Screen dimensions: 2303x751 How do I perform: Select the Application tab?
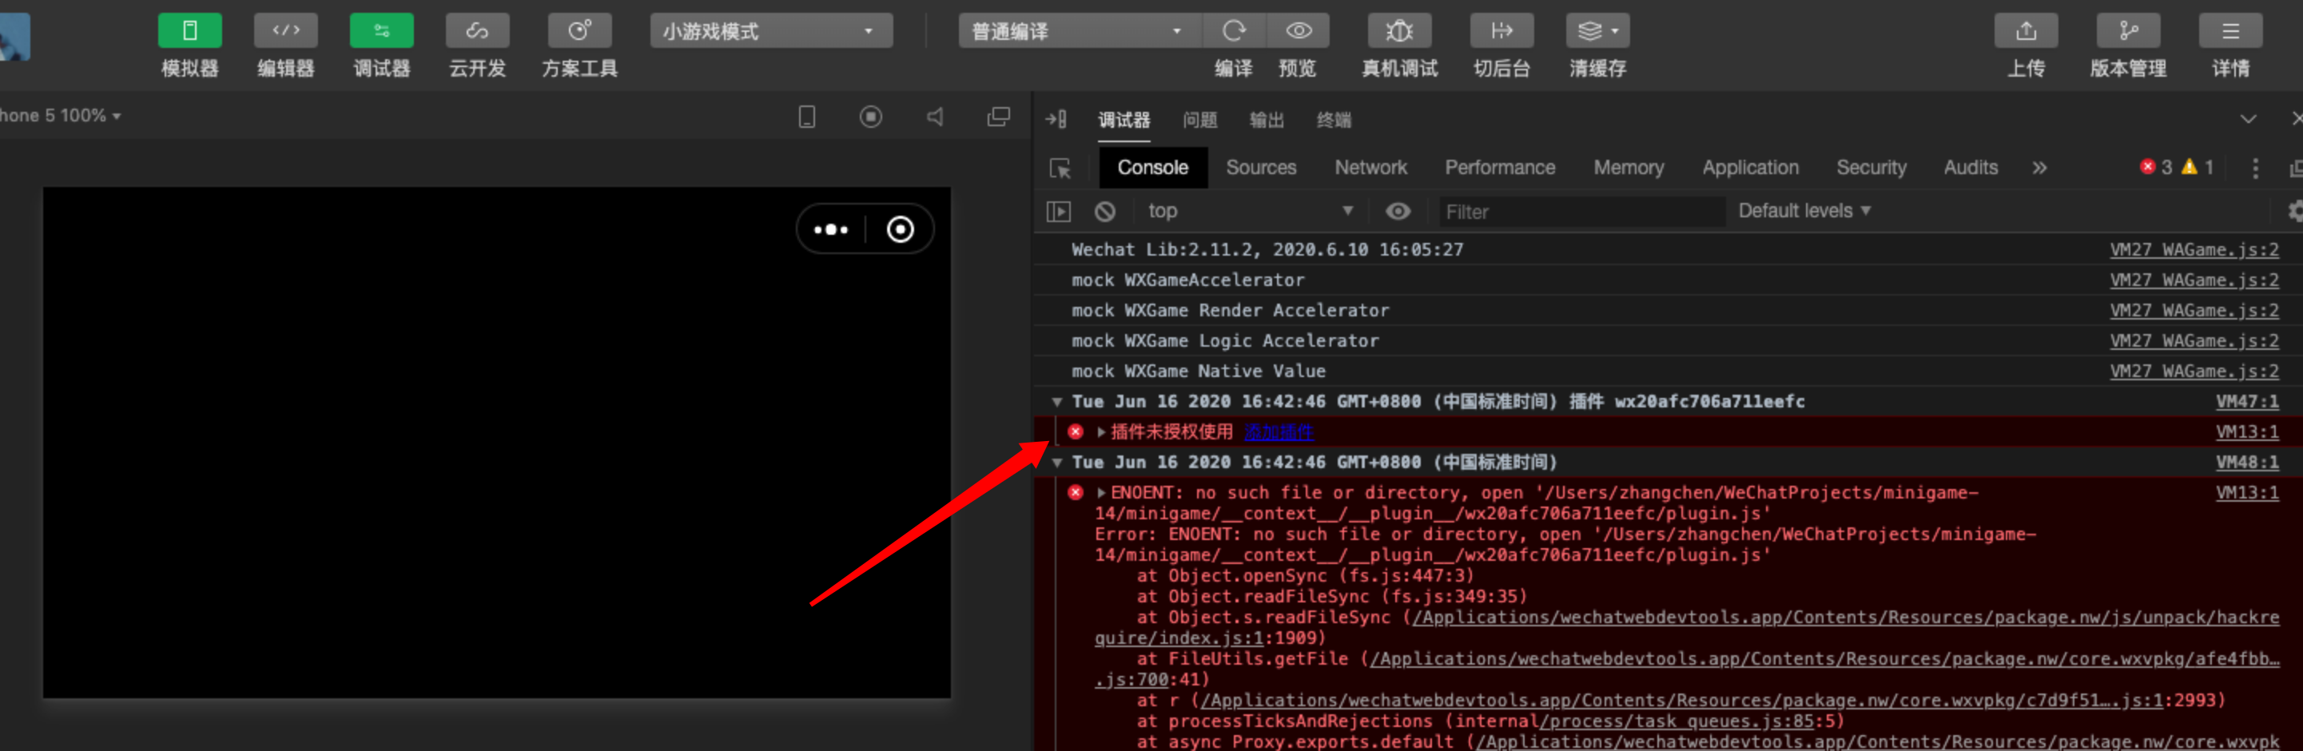click(x=1749, y=168)
